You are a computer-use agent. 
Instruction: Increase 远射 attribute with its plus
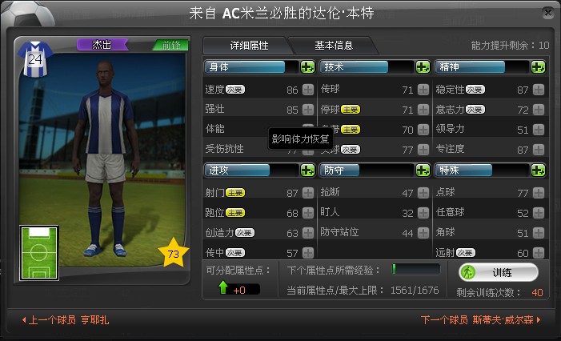pos(538,253)
